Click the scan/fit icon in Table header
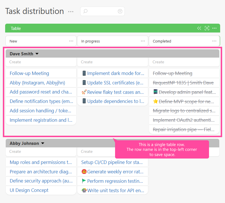 tap(207, 28)
